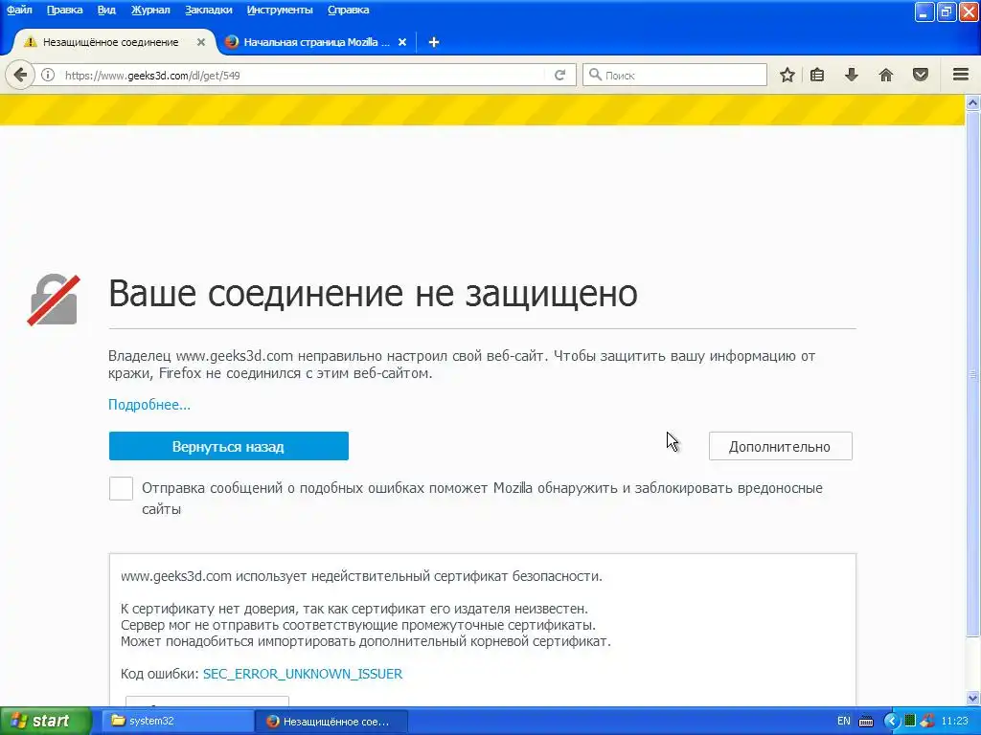Click the page scrollbar down arrow
981x735 pixels.
(x=972, y=698)
